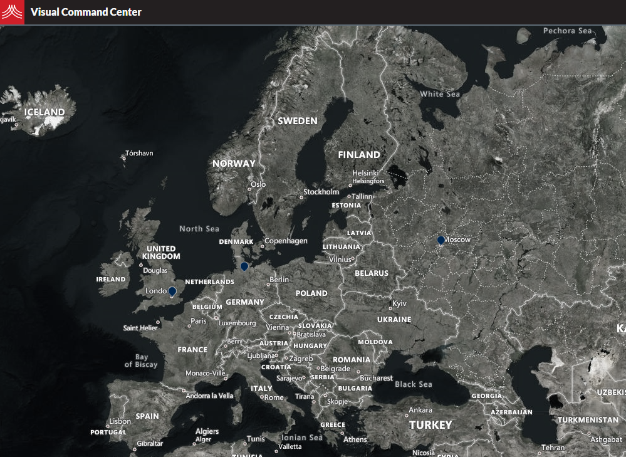
Task: Click the Kyiv city dot
Action: (390, 308)
